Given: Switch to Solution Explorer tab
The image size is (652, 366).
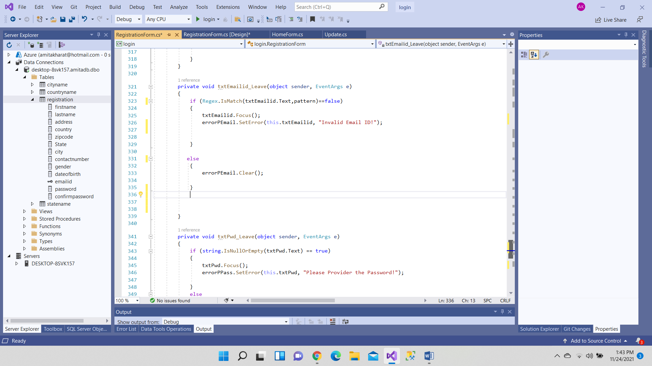Looking at the screenshot, I should (539, 329).
